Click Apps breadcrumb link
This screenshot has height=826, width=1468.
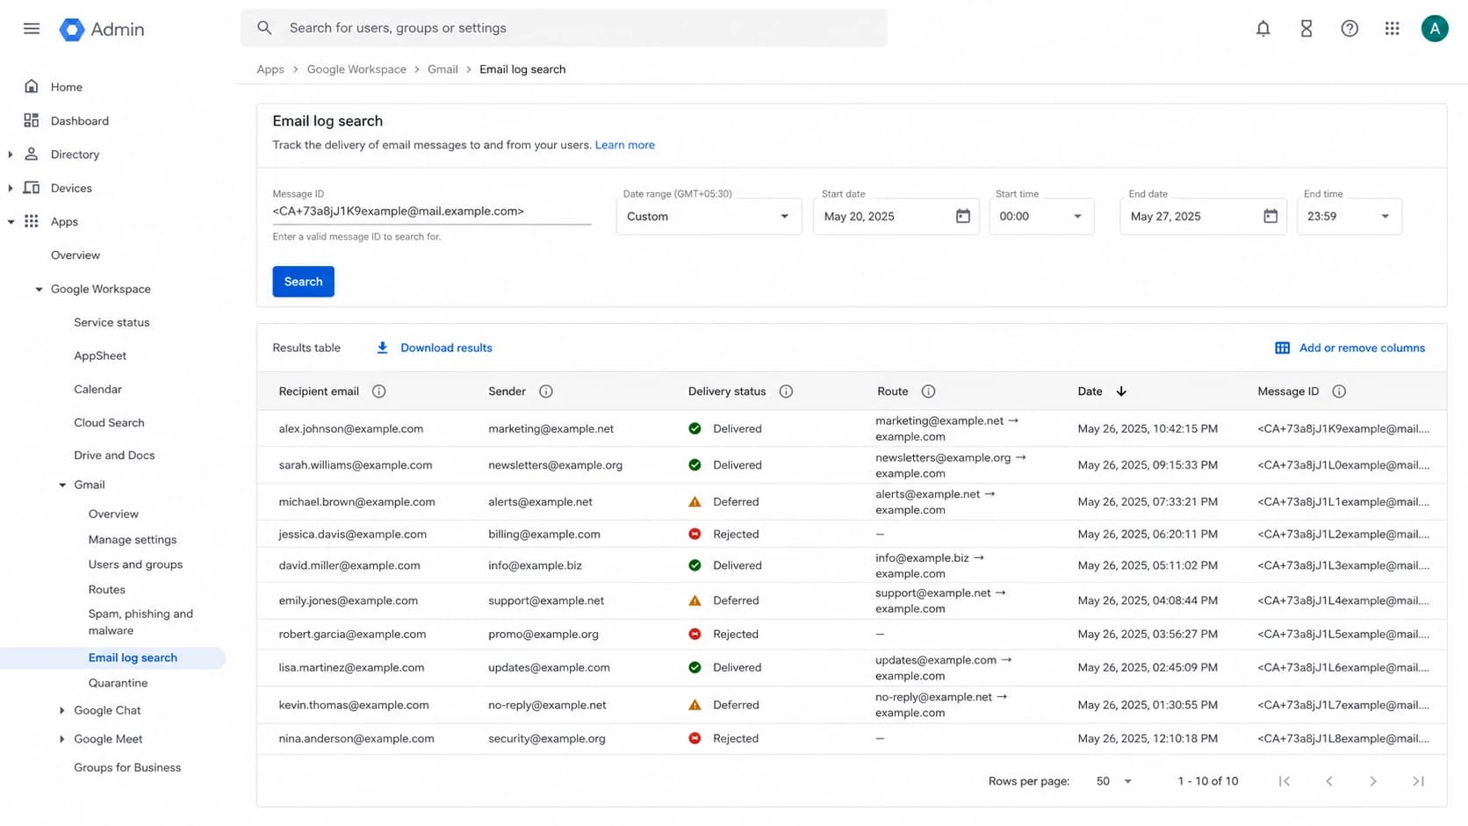click(x=270, y=69)
